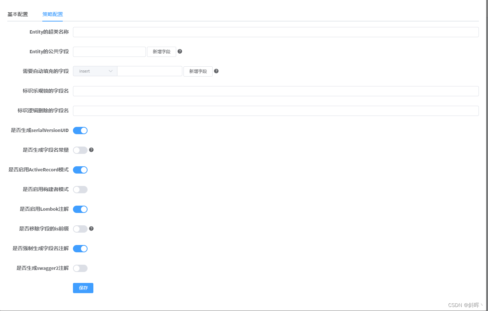Open the insert dropdown selector

[94, 71]
